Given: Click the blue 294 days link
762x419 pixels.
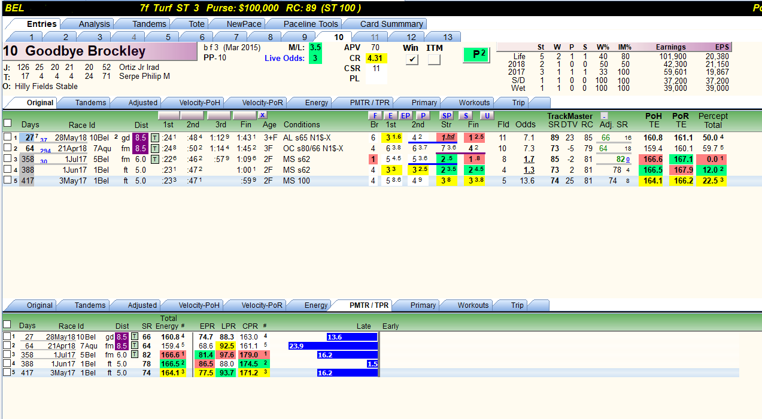Looking at the screenshot, I should (x=46, y=151).
